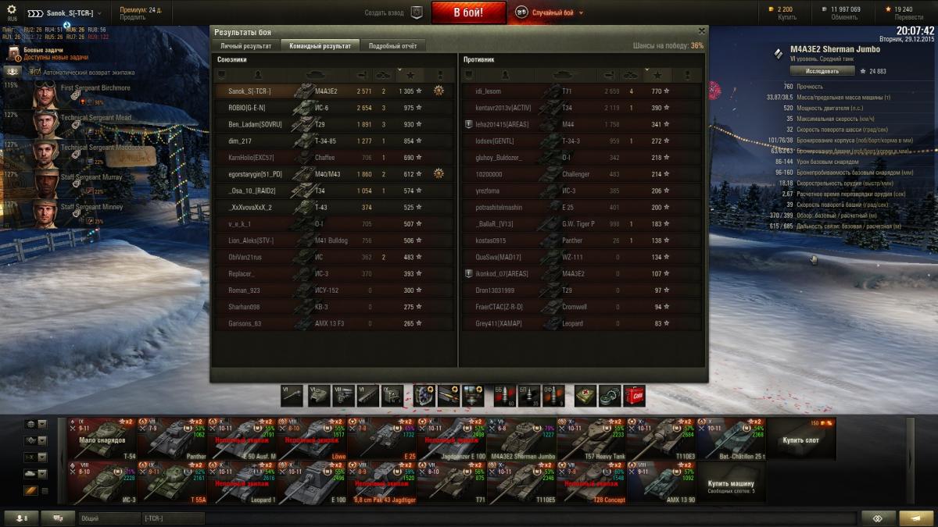Click the medal icon in egorstarygin[51_PD] row
The image size is (938, 527).
click(439, 174)
